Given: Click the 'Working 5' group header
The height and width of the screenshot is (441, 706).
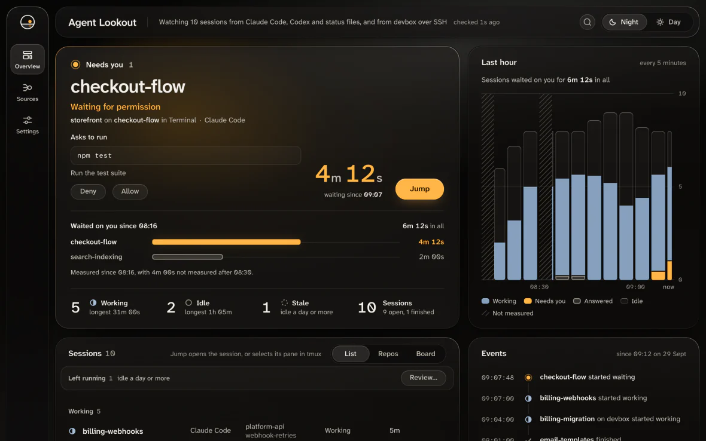Looking at the screenshot, I should point(84,411).
